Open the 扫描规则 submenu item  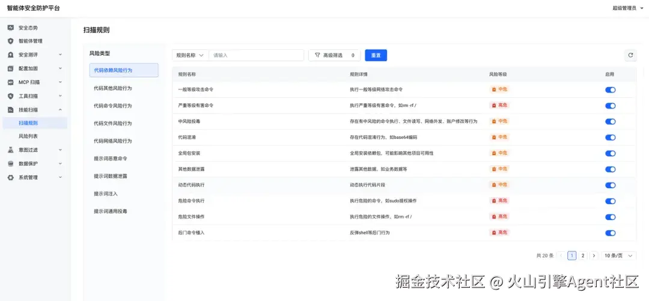[x=35, y=123]
